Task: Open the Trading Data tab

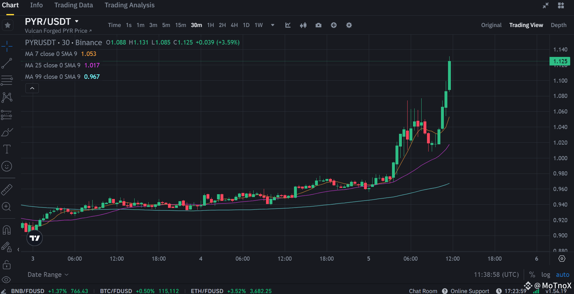Action: (73, 5)
